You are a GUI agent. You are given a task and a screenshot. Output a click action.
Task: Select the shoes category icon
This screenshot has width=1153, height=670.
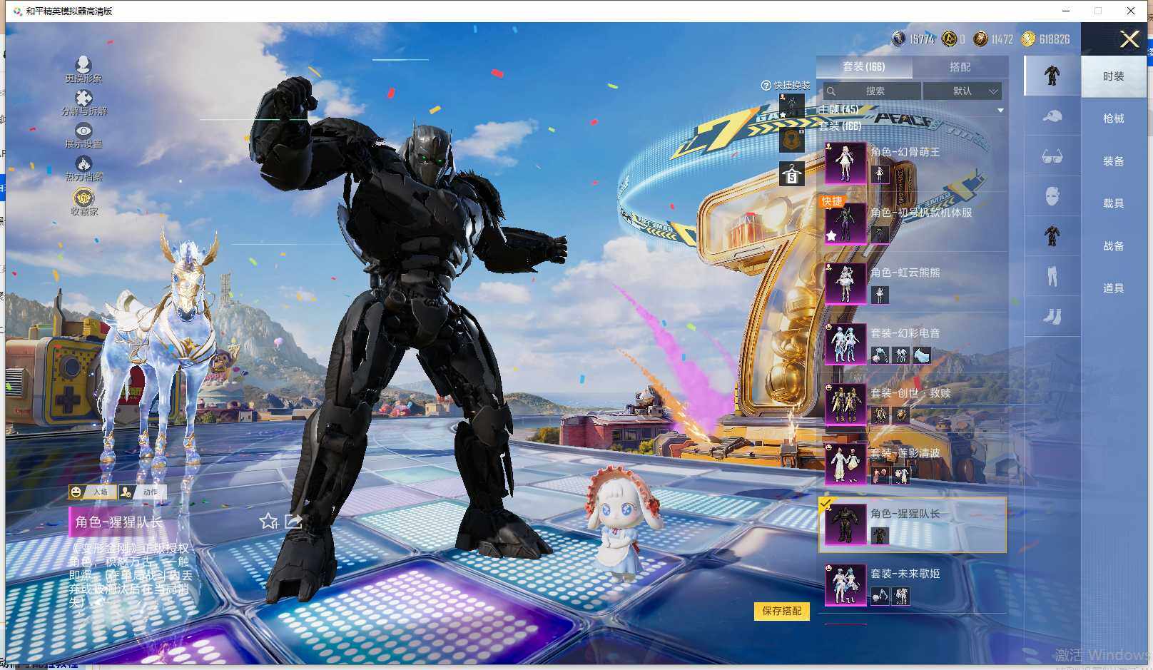[1052, 315]
